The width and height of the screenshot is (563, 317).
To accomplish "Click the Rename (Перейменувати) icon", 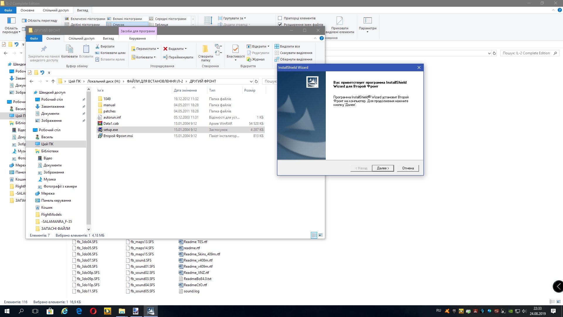I will [165, 57].
